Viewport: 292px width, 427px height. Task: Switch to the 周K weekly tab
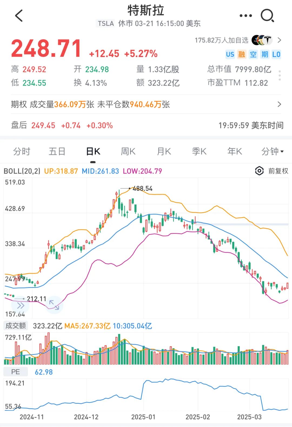(128, 151)
